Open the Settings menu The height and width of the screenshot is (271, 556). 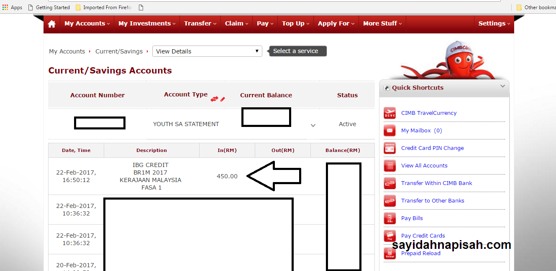[494, 24]
